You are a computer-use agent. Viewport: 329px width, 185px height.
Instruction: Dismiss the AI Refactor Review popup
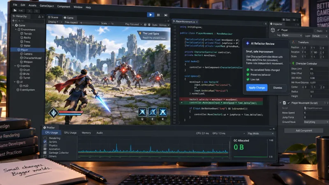277,88
